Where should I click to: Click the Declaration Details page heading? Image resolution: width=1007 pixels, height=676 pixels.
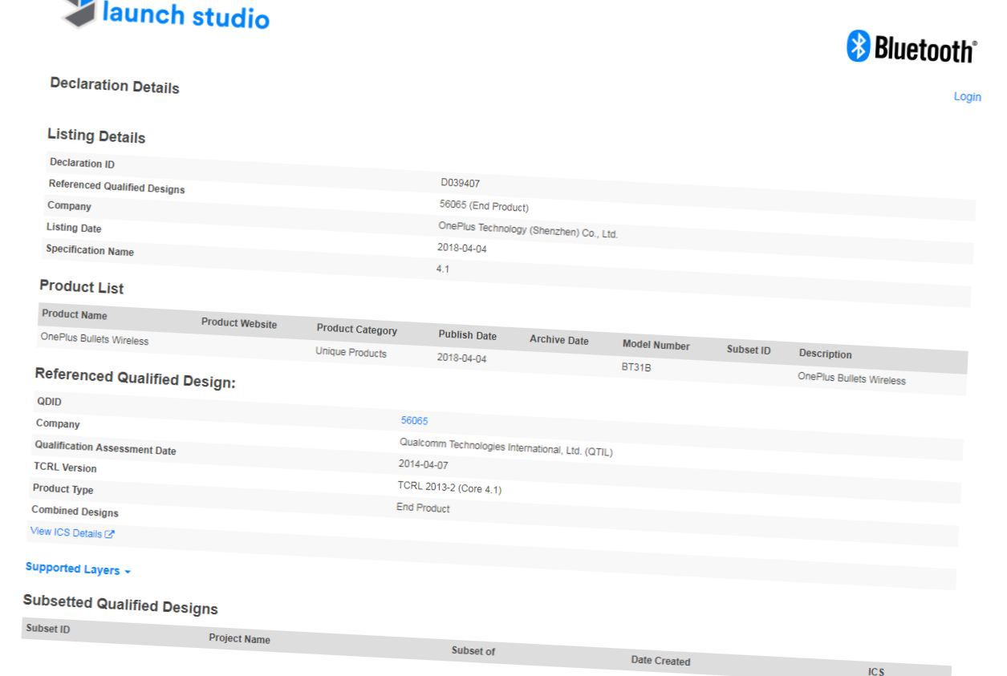coord(114,86)
